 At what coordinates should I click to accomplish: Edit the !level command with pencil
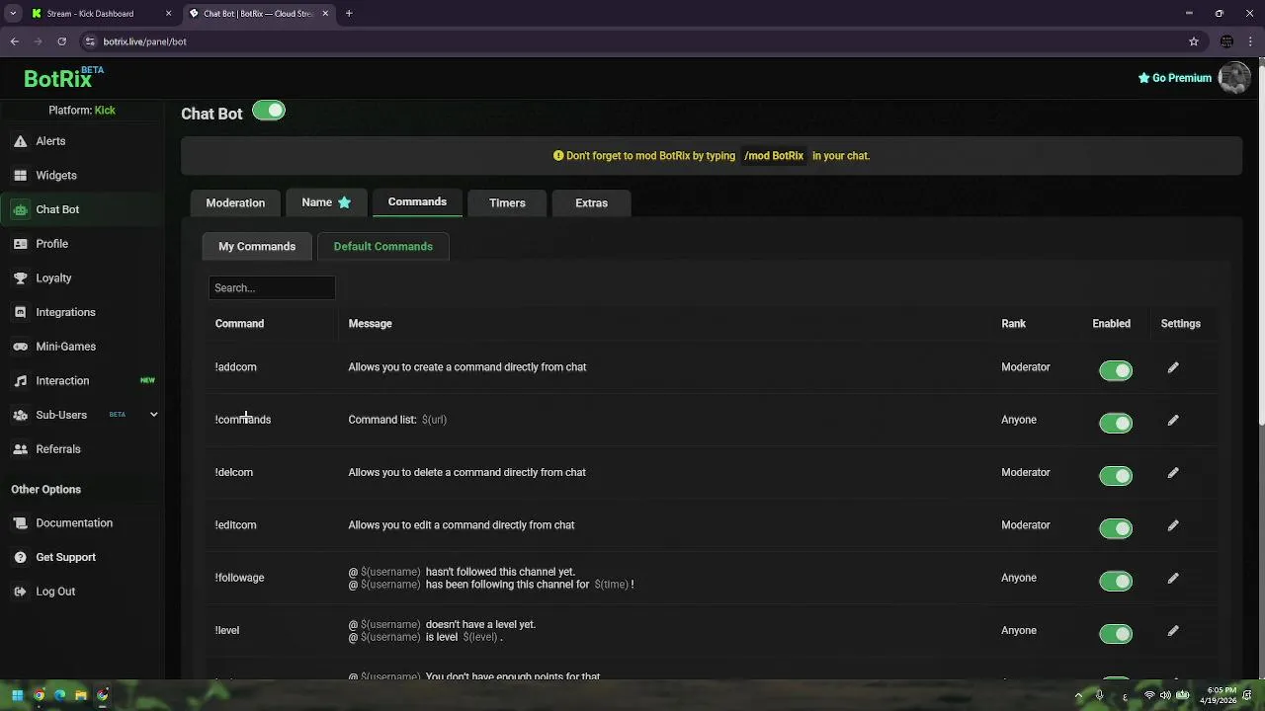point(1173,630)
